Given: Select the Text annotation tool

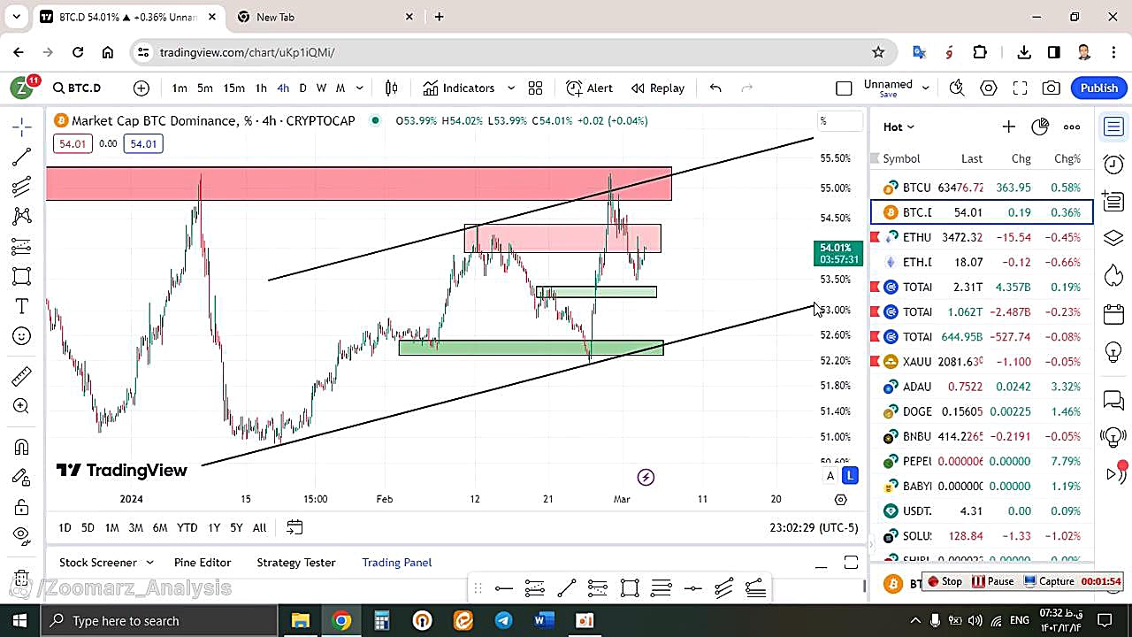Looking at the screenshot, I should [x=21, y=306].
